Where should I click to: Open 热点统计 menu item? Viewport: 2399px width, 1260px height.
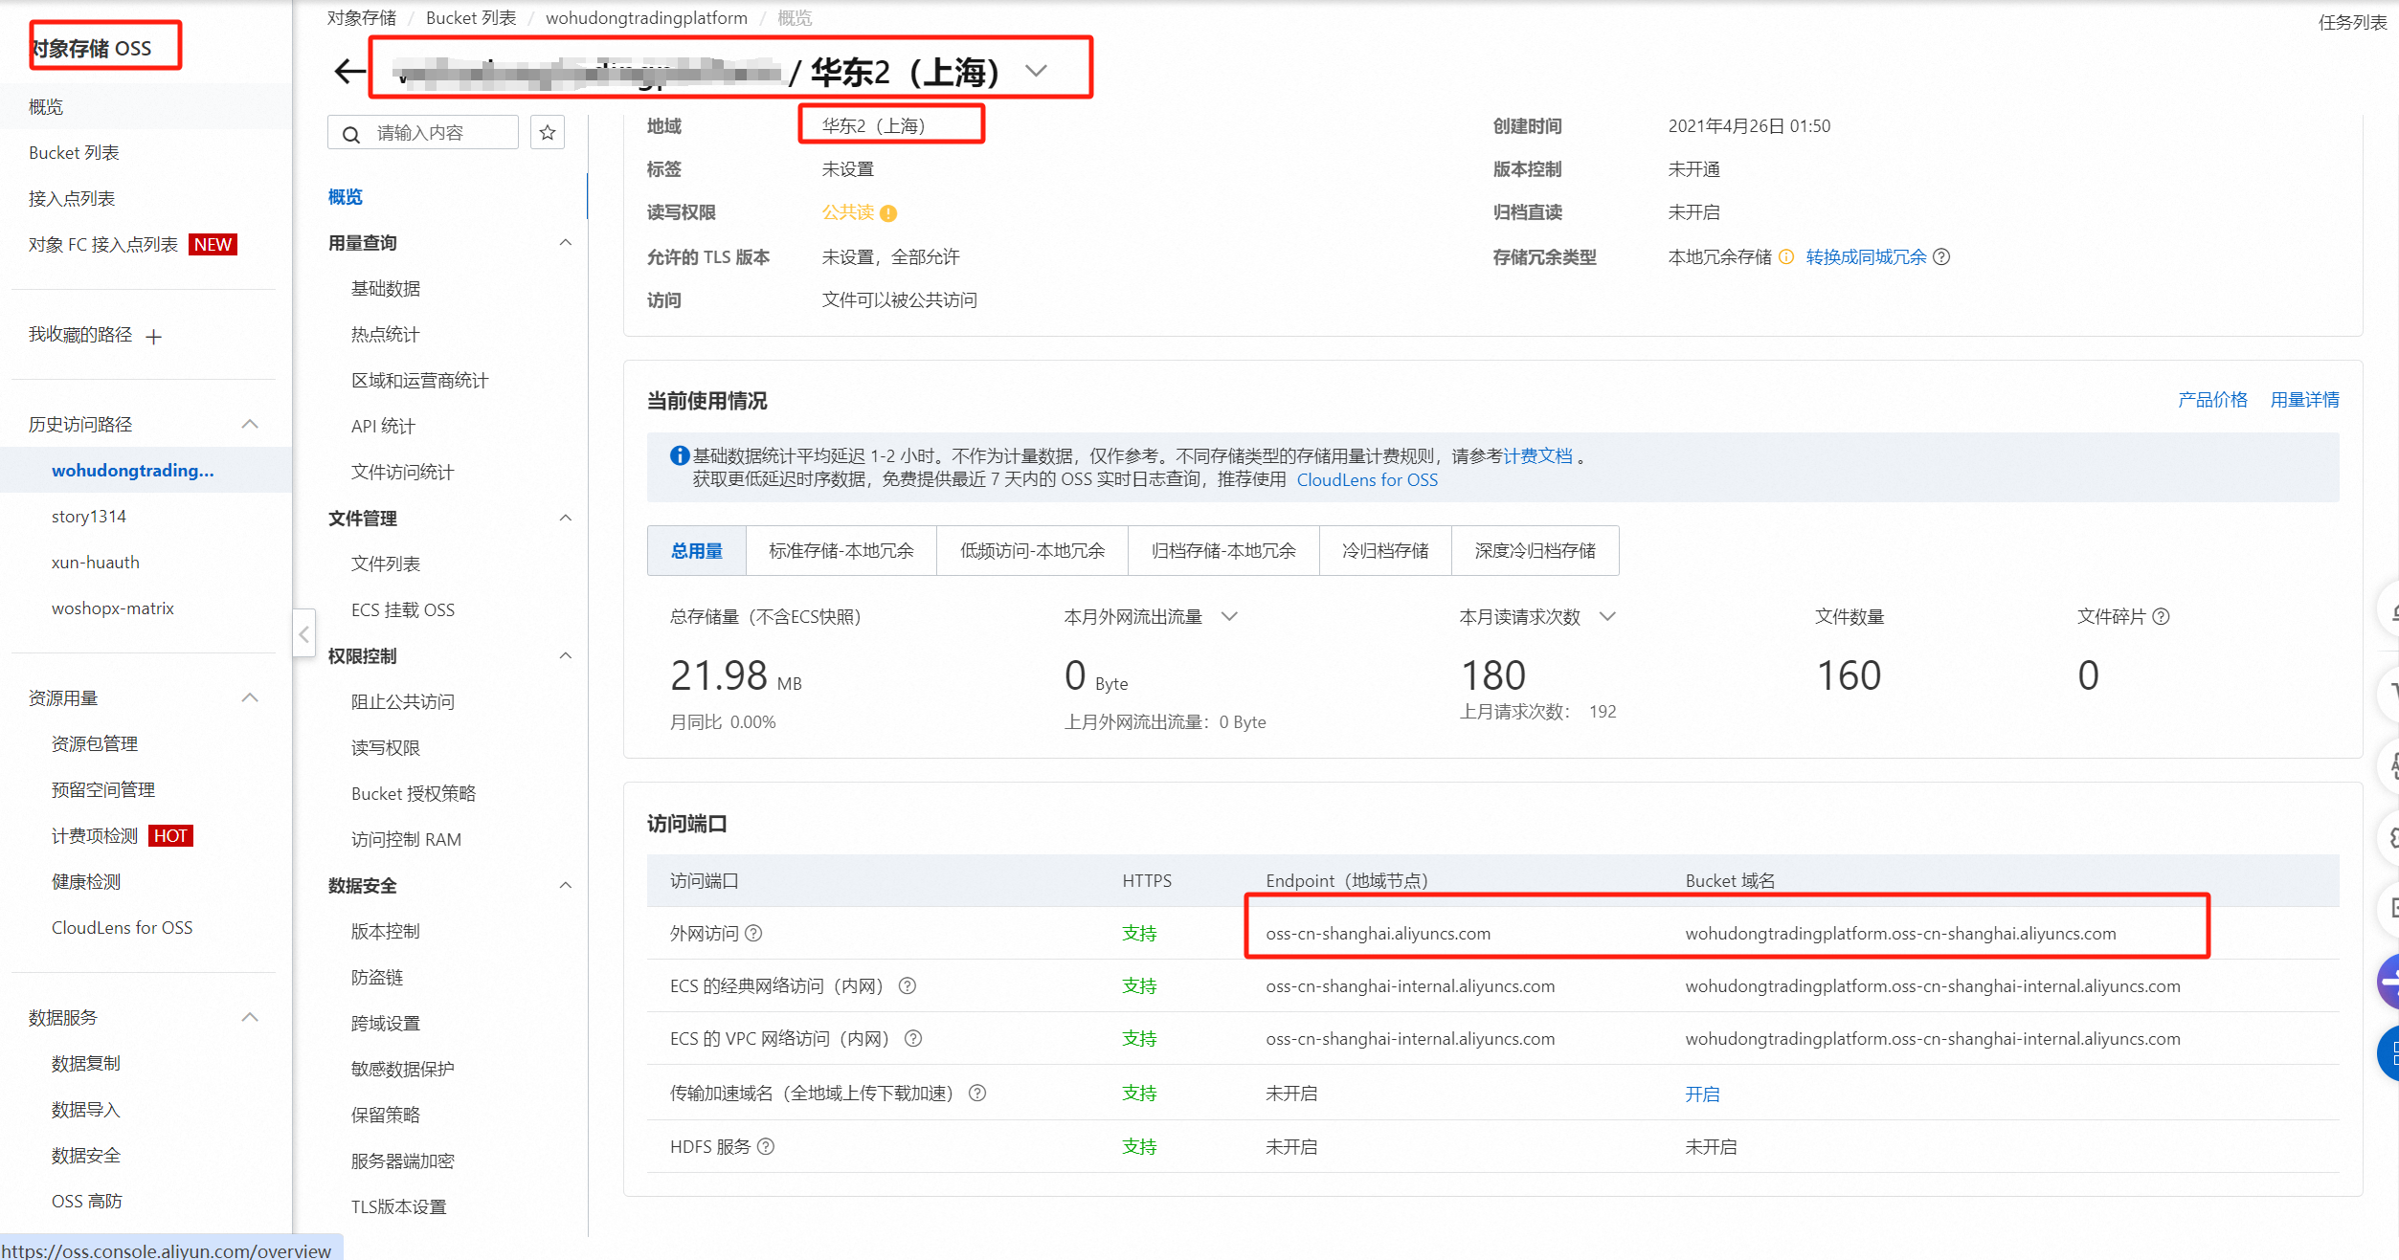tap(386, 335)
